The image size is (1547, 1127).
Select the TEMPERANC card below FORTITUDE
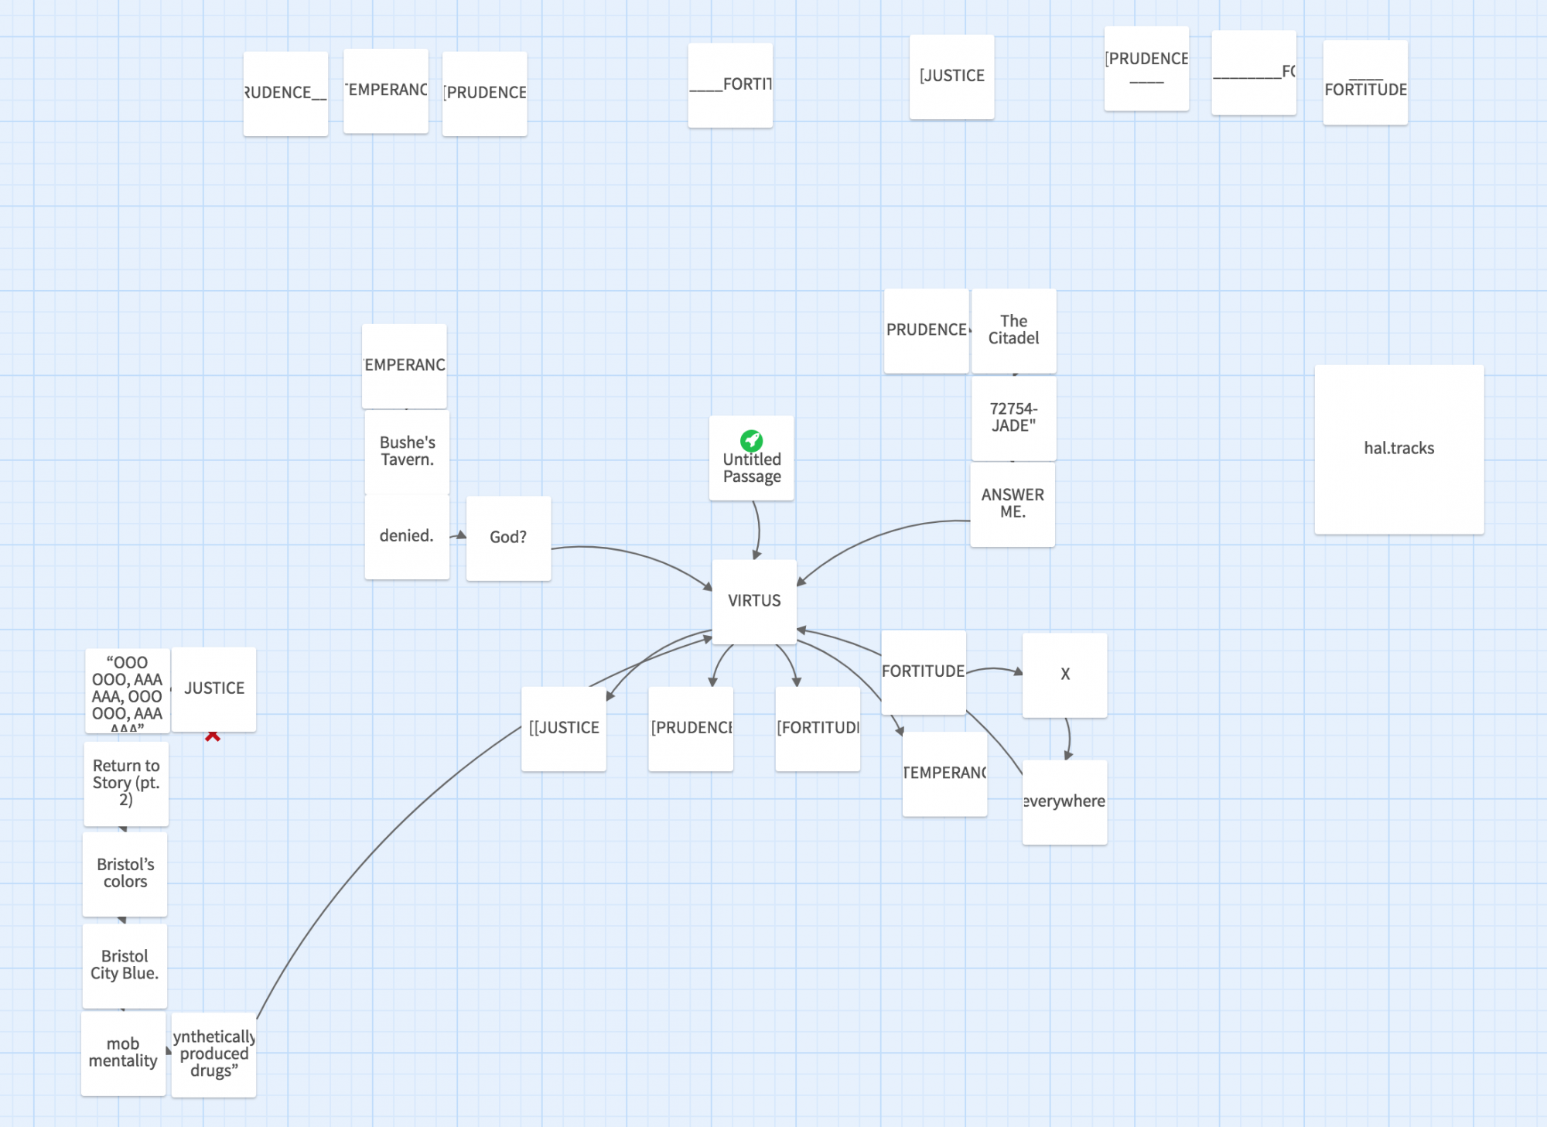tap(944, 774)
